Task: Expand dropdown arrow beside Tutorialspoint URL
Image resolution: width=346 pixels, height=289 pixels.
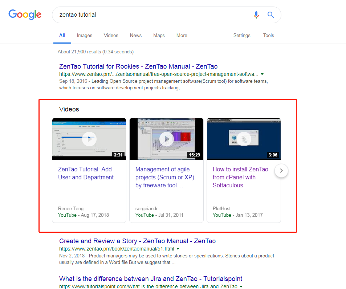Action: 241,286
